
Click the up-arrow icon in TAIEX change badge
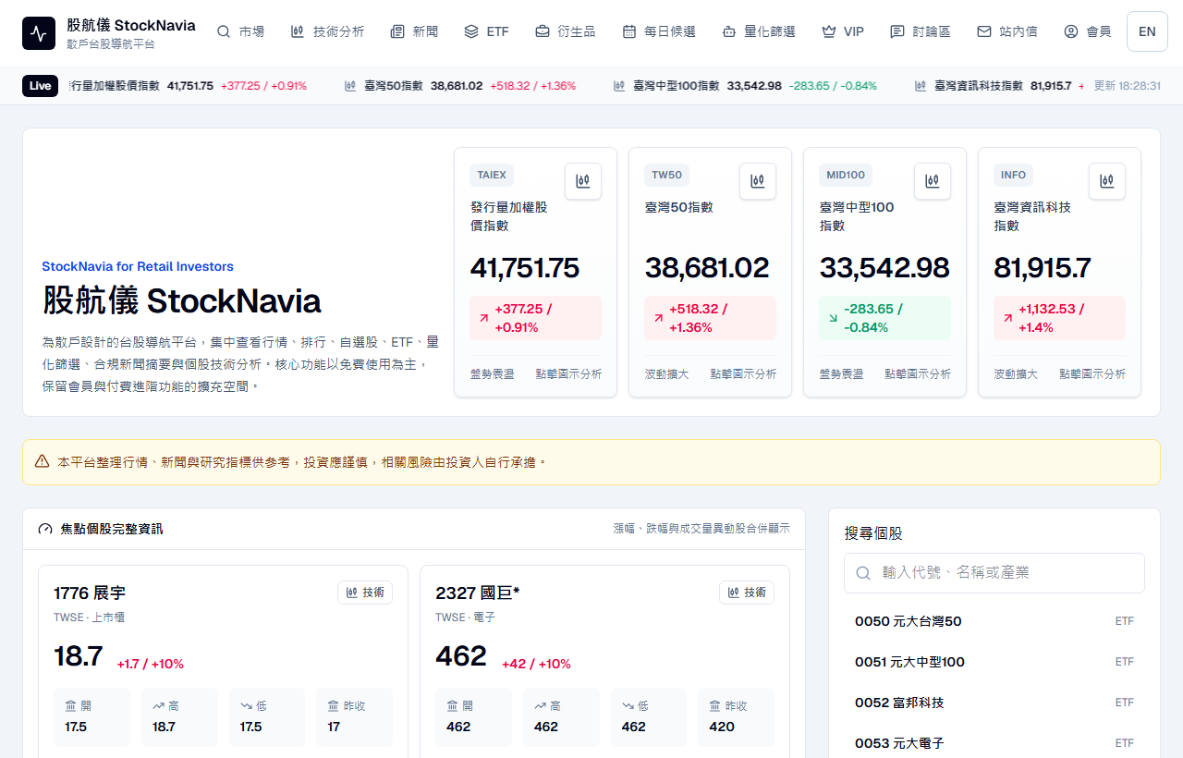[483, 318]
